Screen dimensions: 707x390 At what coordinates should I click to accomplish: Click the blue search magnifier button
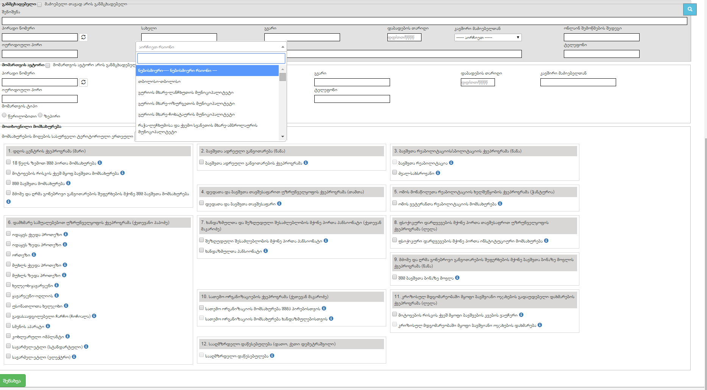tap(690, 9)
